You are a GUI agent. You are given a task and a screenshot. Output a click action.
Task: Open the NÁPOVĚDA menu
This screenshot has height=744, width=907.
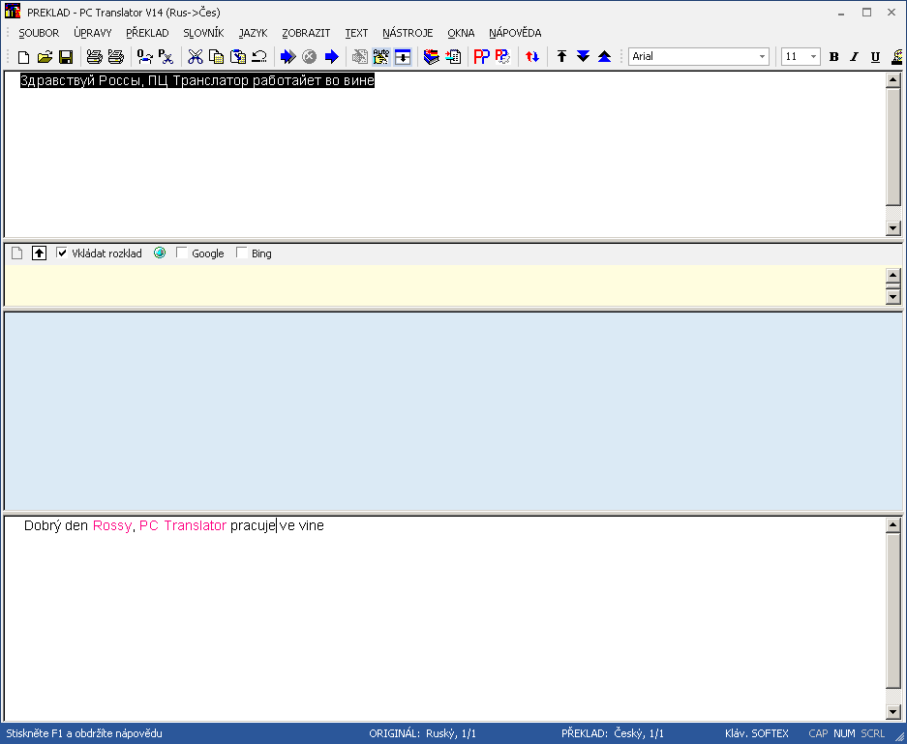tap(515, 33)
